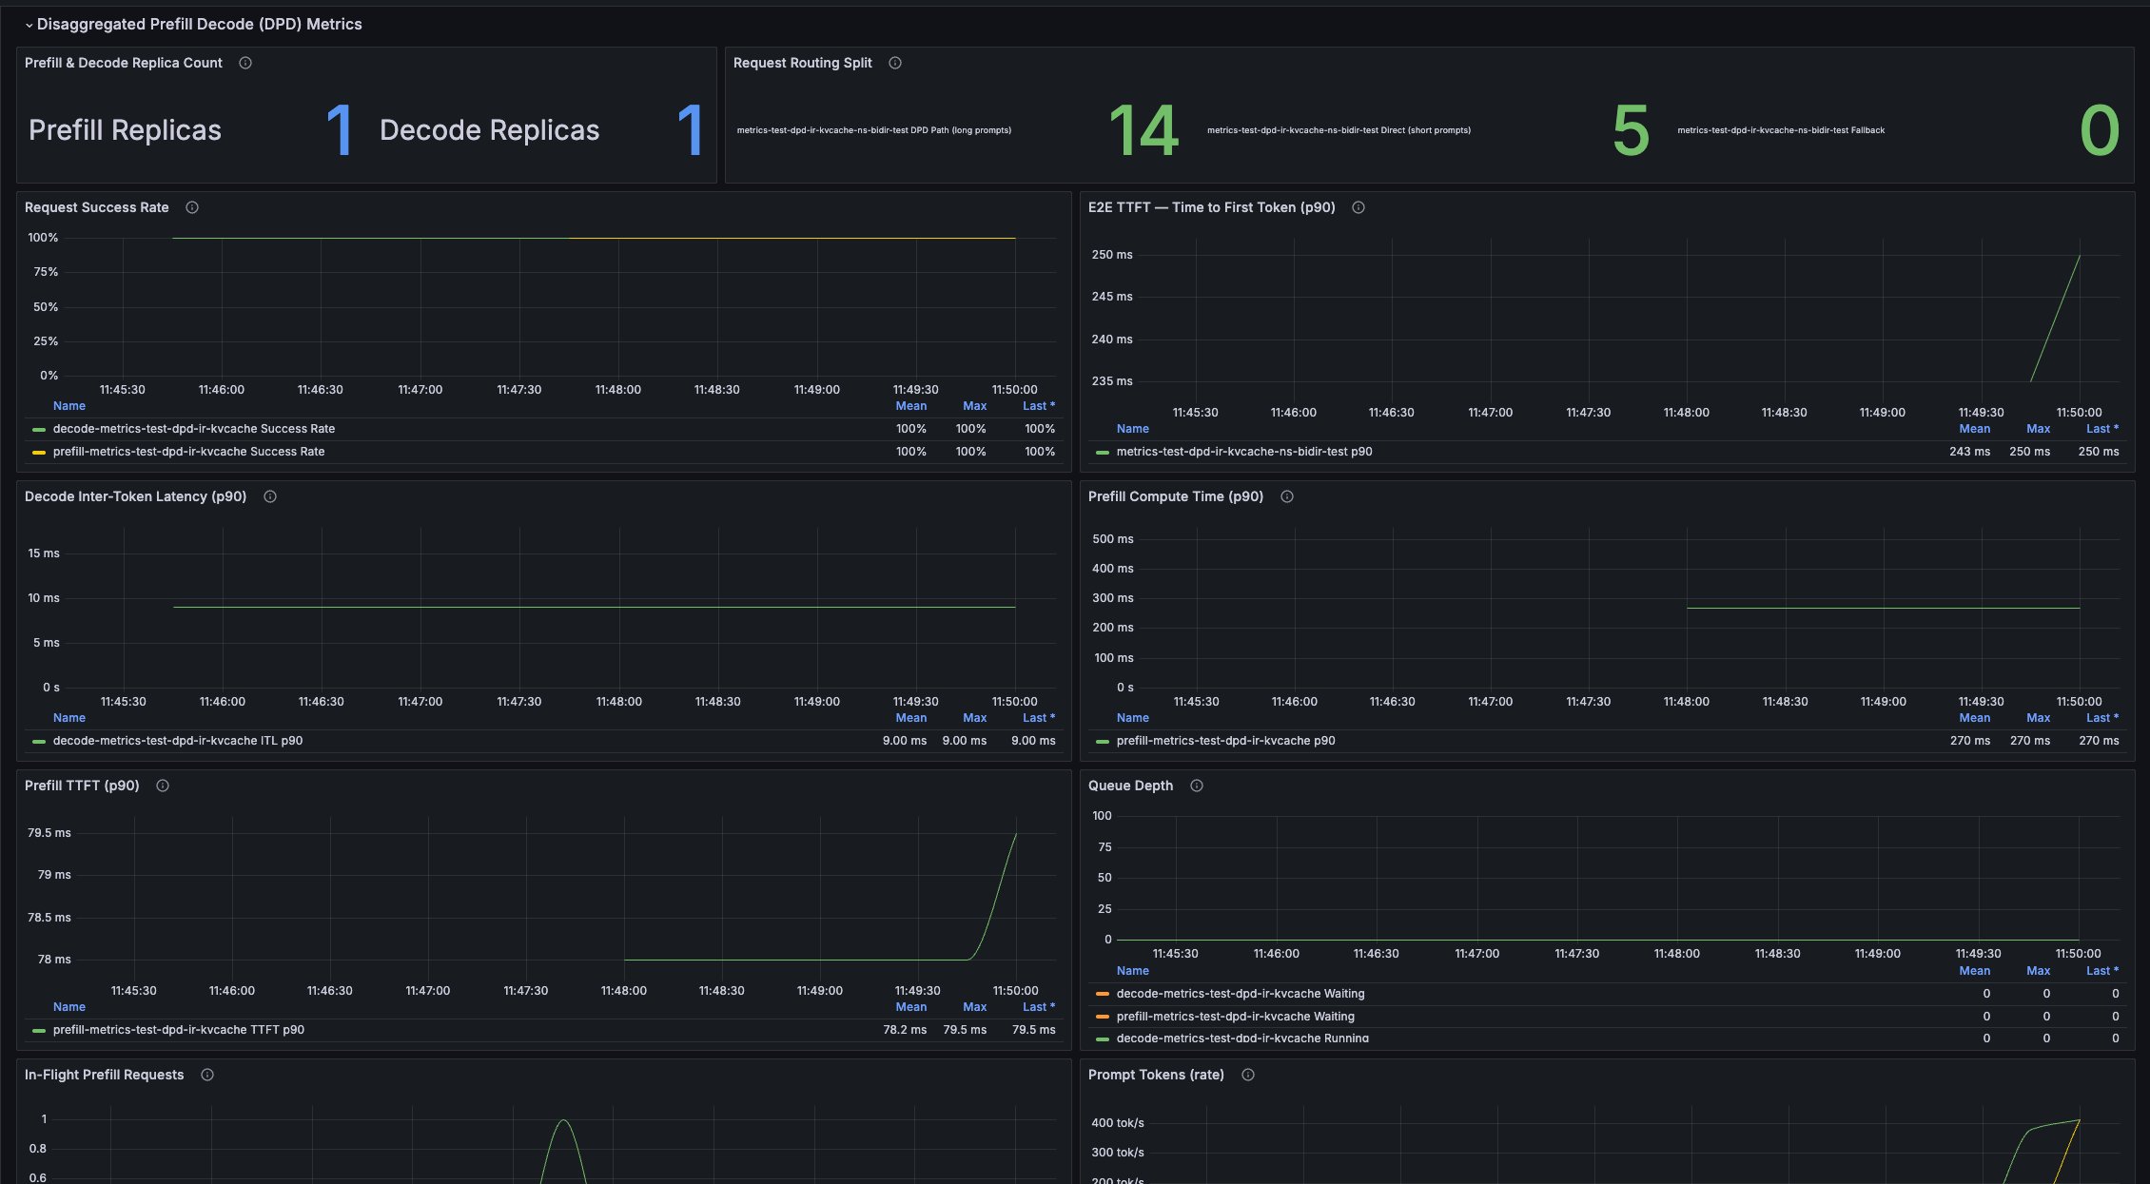Click info icon beside Prefill TTFT (p90)
This screenshot has width=2150, height=1184.
click(x=163, y=786)
